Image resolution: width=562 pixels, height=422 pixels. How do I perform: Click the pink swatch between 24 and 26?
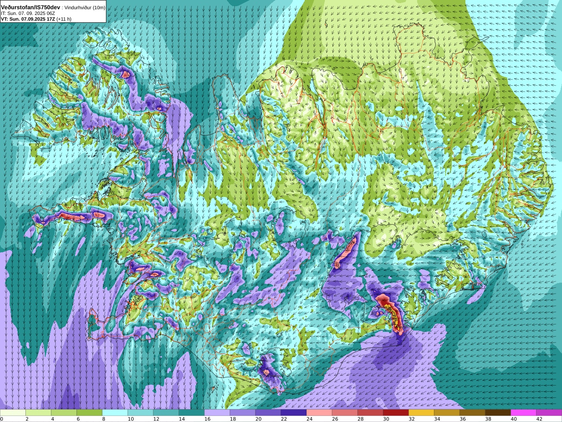319,413
